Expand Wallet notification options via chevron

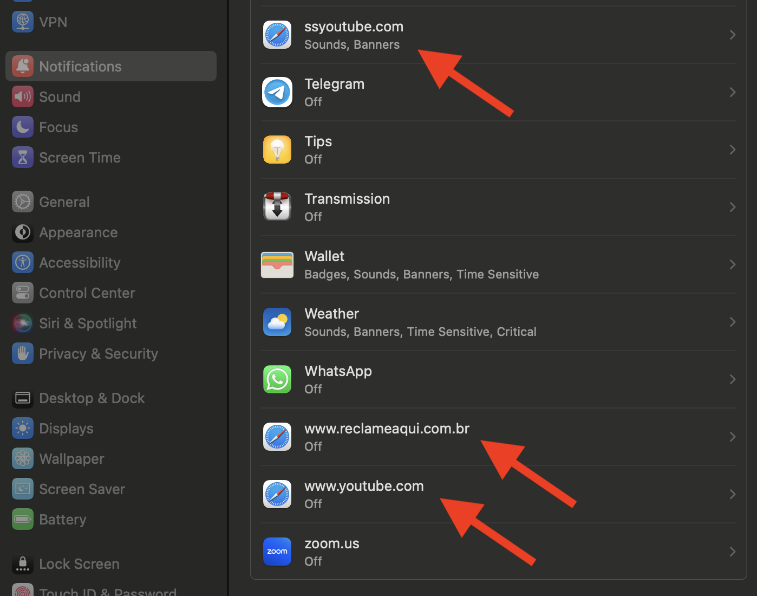[733, 264]
